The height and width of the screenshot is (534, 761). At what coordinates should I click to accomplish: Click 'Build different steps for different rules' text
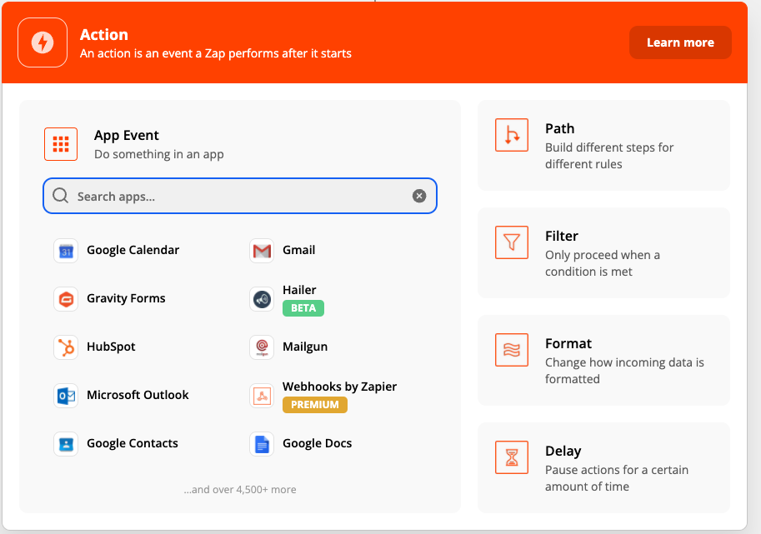609,156
